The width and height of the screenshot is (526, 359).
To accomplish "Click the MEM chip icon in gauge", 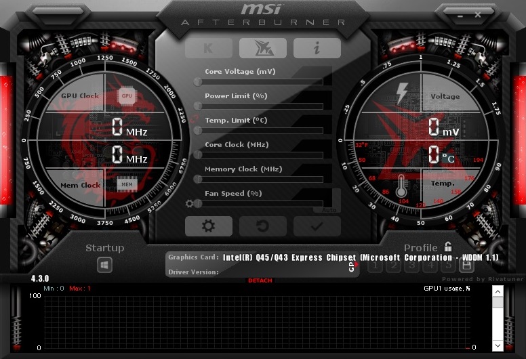I will point(127,184).
